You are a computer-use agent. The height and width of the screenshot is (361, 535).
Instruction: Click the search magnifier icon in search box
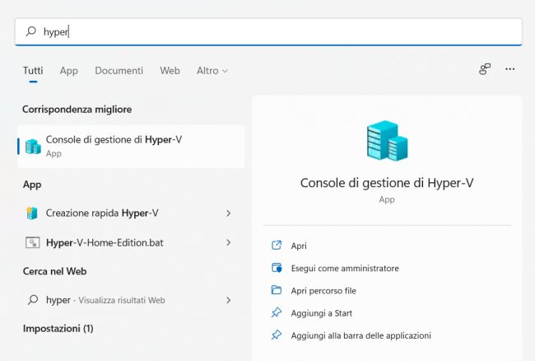(x=30, y=31)
